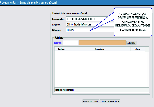
Task: Click the Rubricas fieldset legend
Action: (59, 38)
